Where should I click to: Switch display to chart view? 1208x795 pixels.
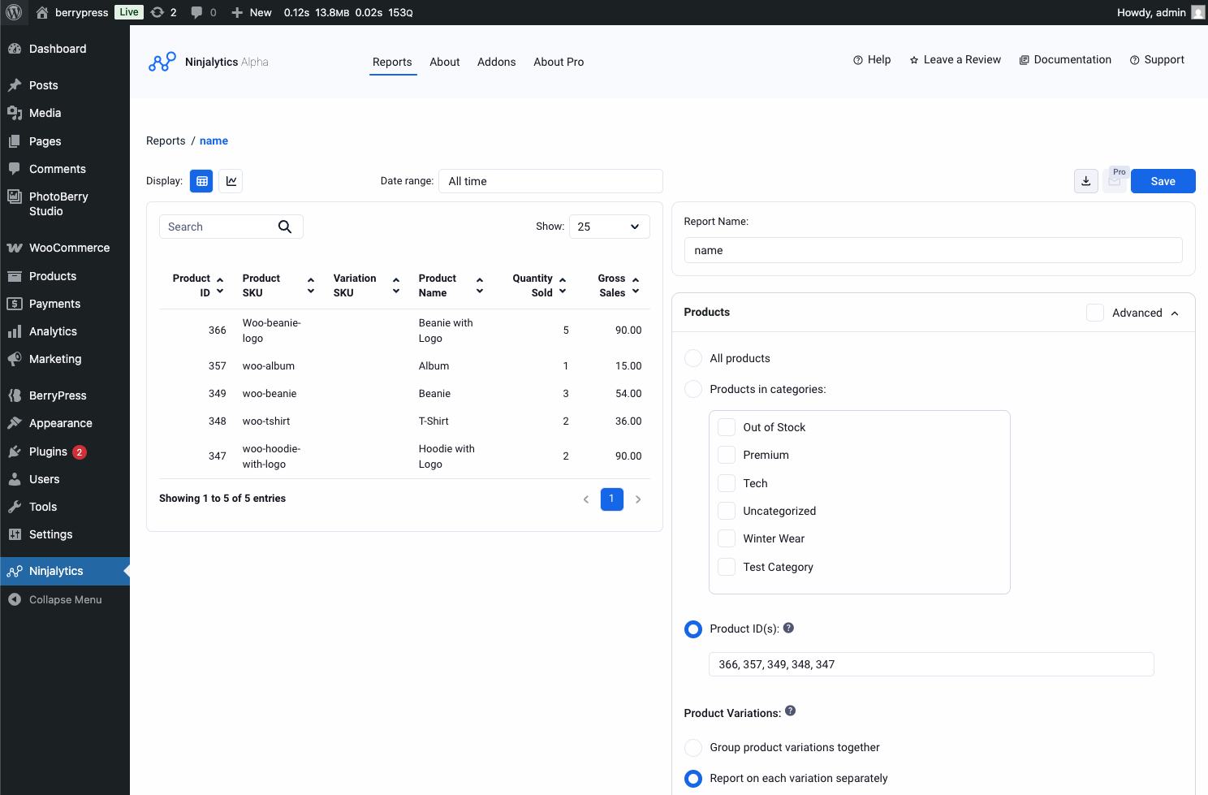pos(231,180)
